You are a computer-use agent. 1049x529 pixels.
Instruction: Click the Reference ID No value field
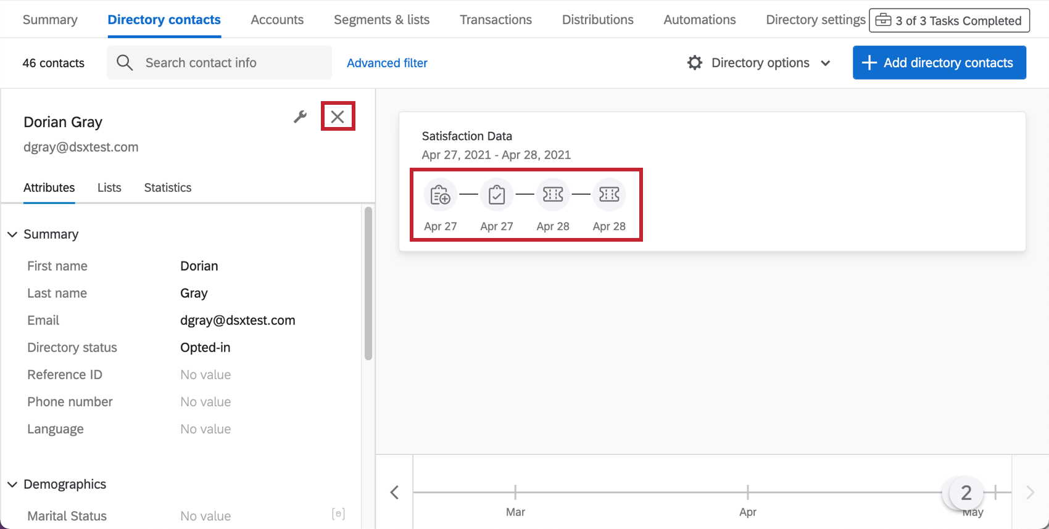click(x=205, y=374)
